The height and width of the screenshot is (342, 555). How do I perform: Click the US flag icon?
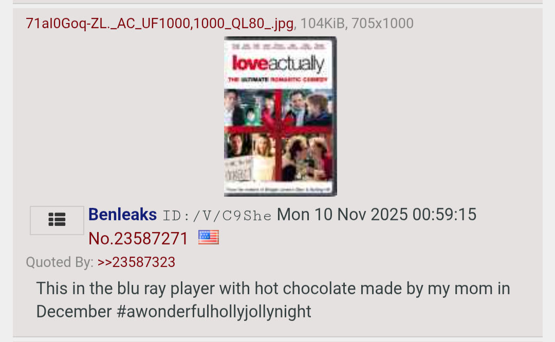[209, 237]
